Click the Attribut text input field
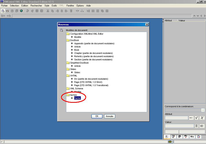This screenshot has width=206, height=144. 176,118
